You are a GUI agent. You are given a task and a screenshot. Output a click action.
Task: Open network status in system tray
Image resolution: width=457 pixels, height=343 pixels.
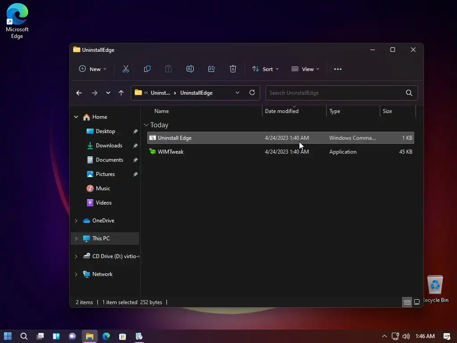[x=395, y=336]
